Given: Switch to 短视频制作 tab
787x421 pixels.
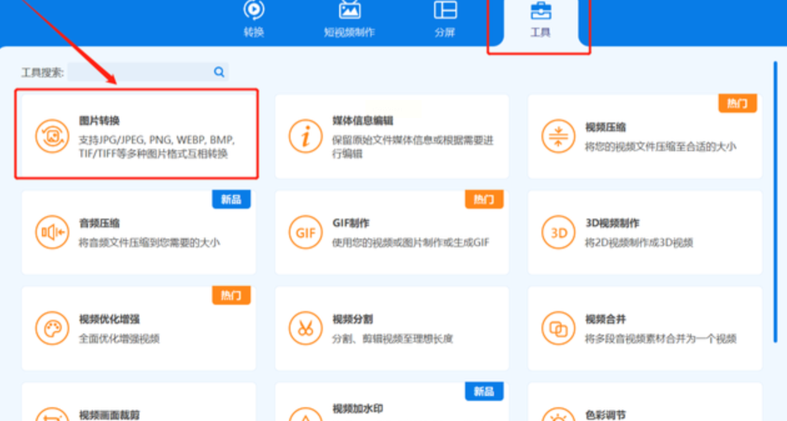Looking at the screenshot, I should coord(349,19).
